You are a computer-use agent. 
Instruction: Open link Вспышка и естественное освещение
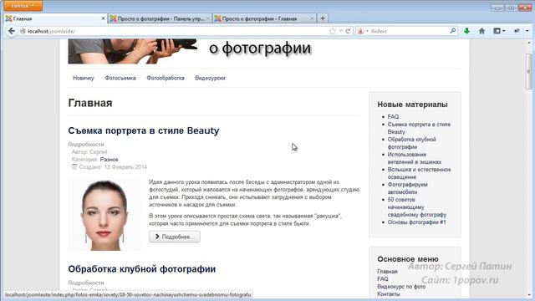click(419, 173)
